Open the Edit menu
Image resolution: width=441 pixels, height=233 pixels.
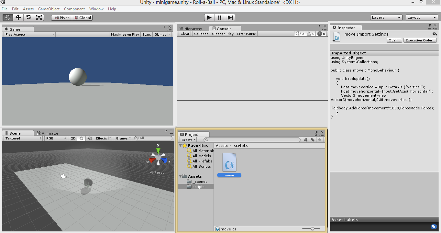point(15,9)
